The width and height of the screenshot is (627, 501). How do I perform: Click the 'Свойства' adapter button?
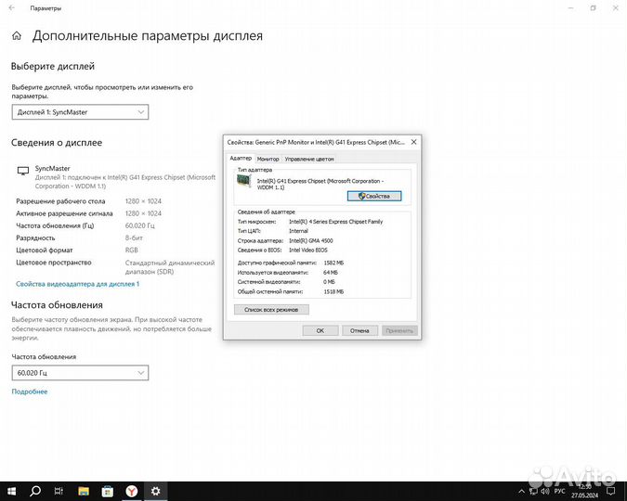tap(374, 196)
